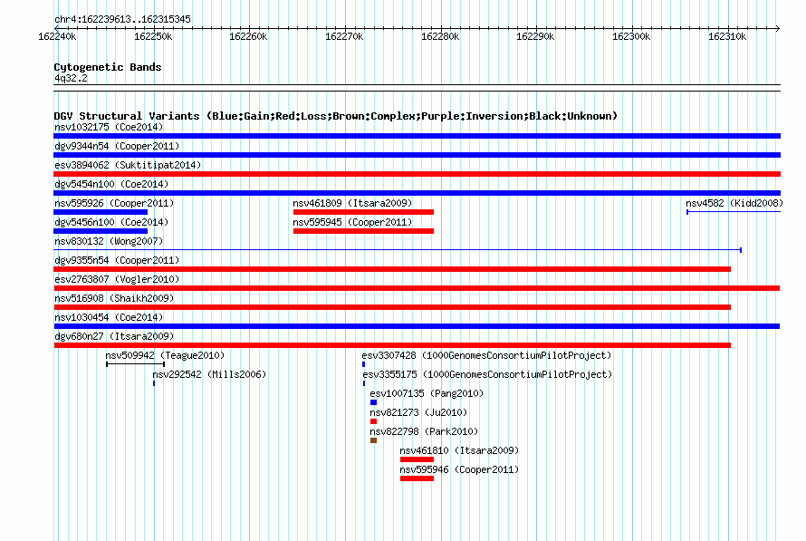Click the 162260k ruler tick label

point(248,36)
